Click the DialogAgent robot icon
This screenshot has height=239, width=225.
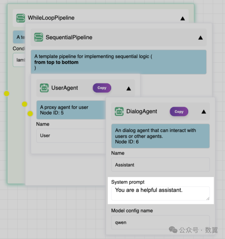[x=119, y=111]
